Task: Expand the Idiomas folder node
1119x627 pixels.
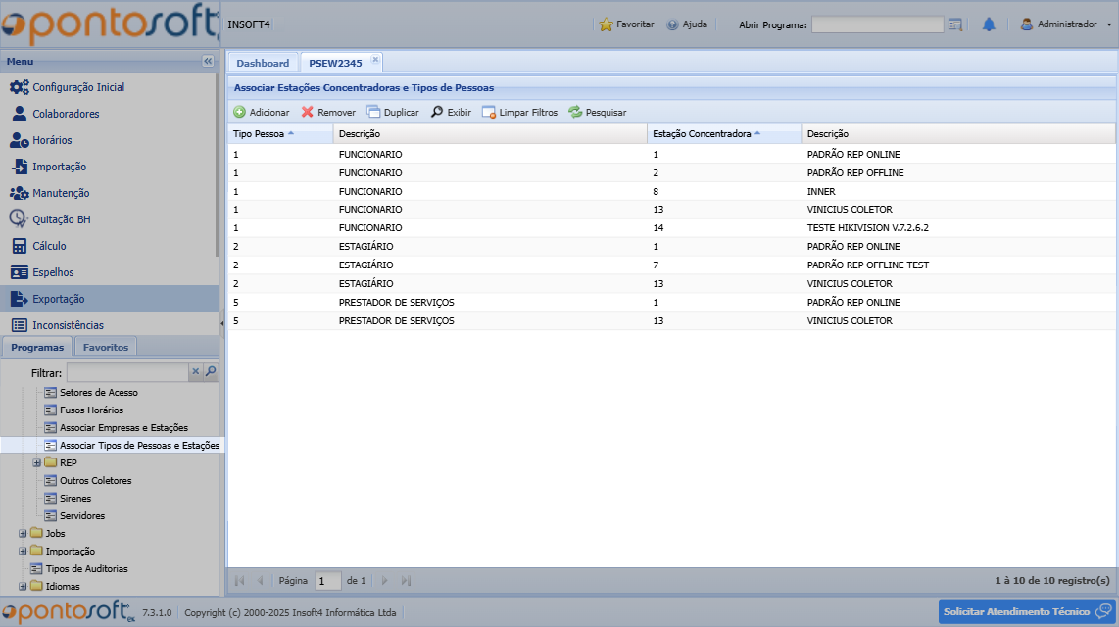Action: (24, 587)
